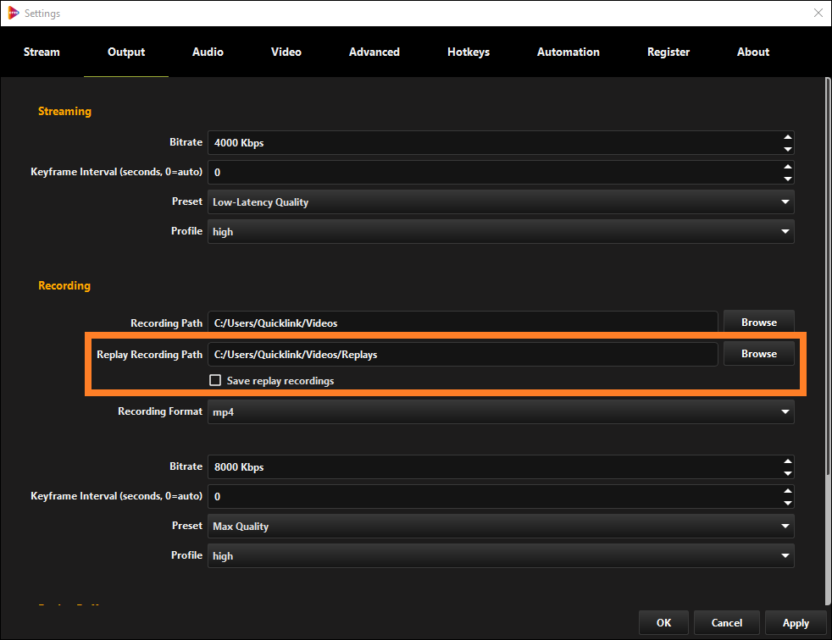Enable Save replay recordings
Viewport: 832px width, 640px height.
tap(215, 380)
